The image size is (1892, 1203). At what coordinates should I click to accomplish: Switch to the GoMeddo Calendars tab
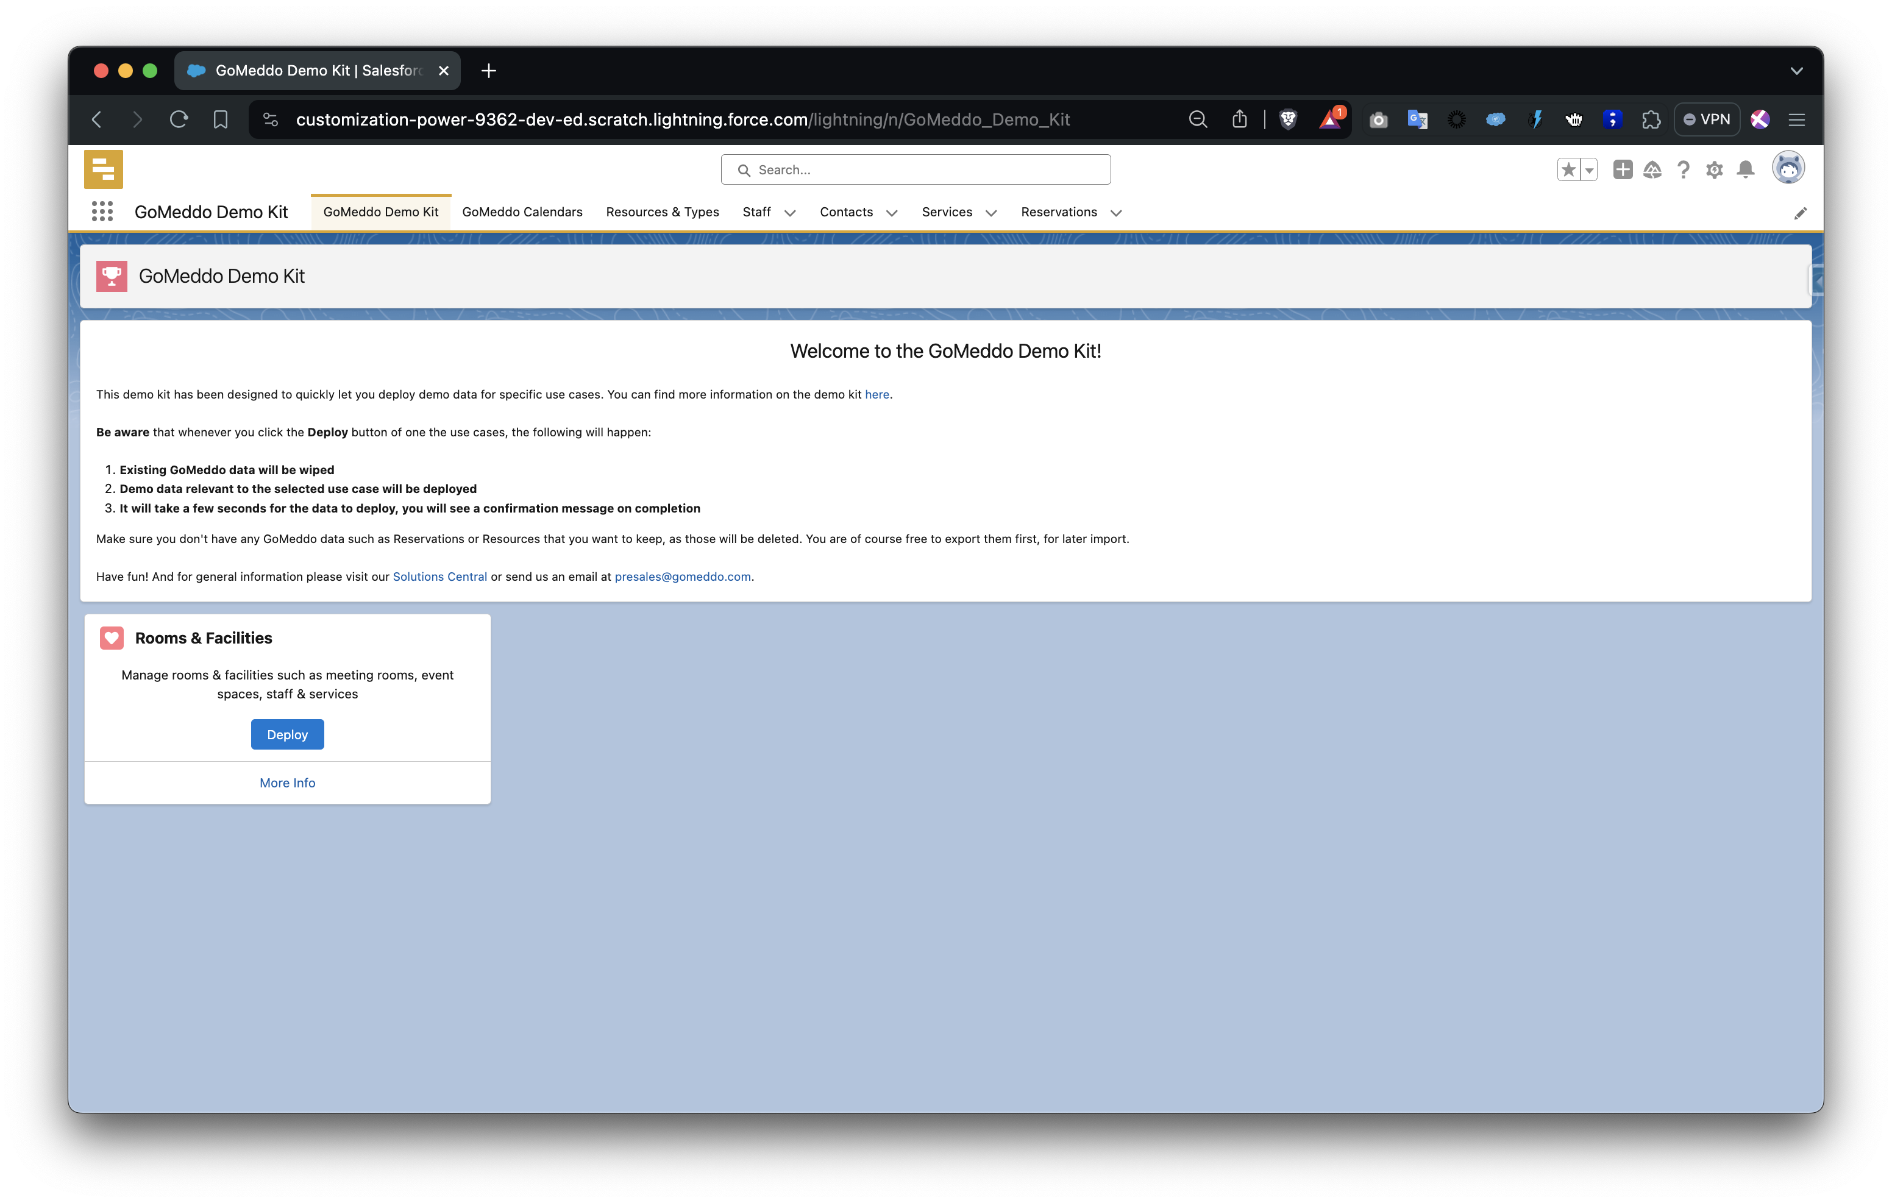tap(522, 211)
